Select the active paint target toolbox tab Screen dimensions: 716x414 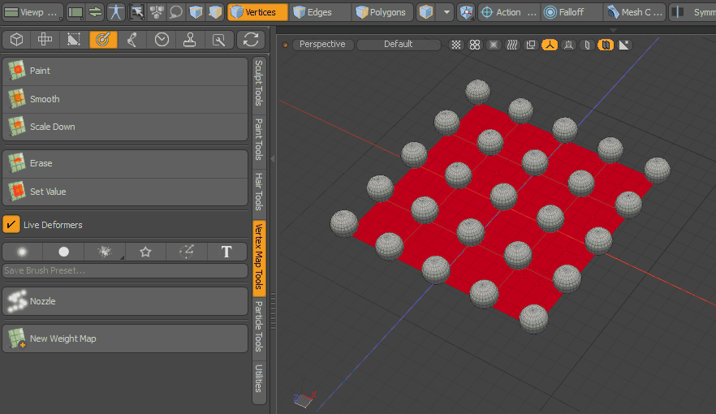click(103, 40)
